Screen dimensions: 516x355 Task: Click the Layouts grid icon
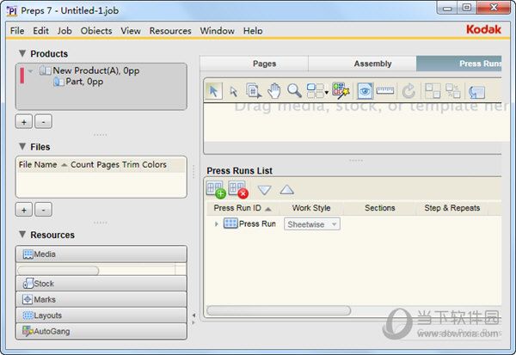pos(28,315)
